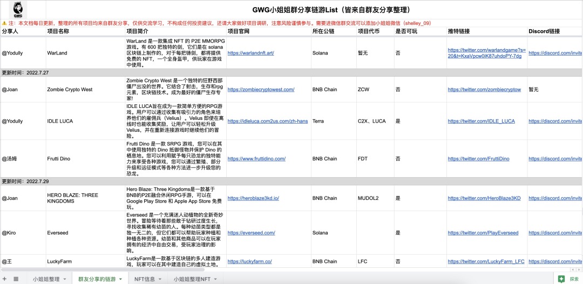Select the Discord链接 column header cell
This screenshot has width=583, height=284.
[555, 31]
